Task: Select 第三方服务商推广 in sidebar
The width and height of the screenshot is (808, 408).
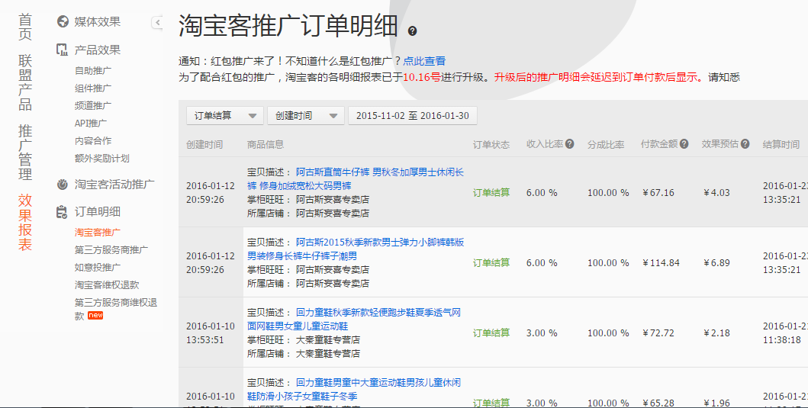Action: [x=111, y=250]
